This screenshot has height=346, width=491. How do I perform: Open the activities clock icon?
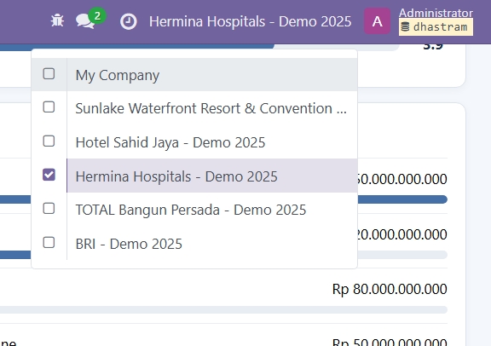coord(129,22)
